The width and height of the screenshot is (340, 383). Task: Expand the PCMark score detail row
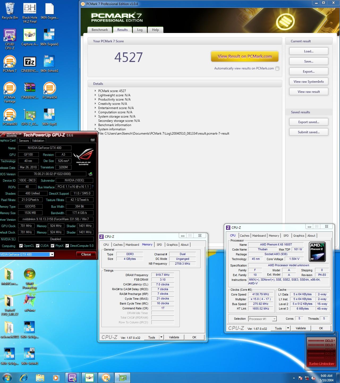pos(95,91)
